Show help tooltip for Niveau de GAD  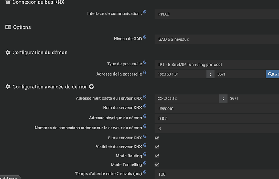tap(145, 37)
